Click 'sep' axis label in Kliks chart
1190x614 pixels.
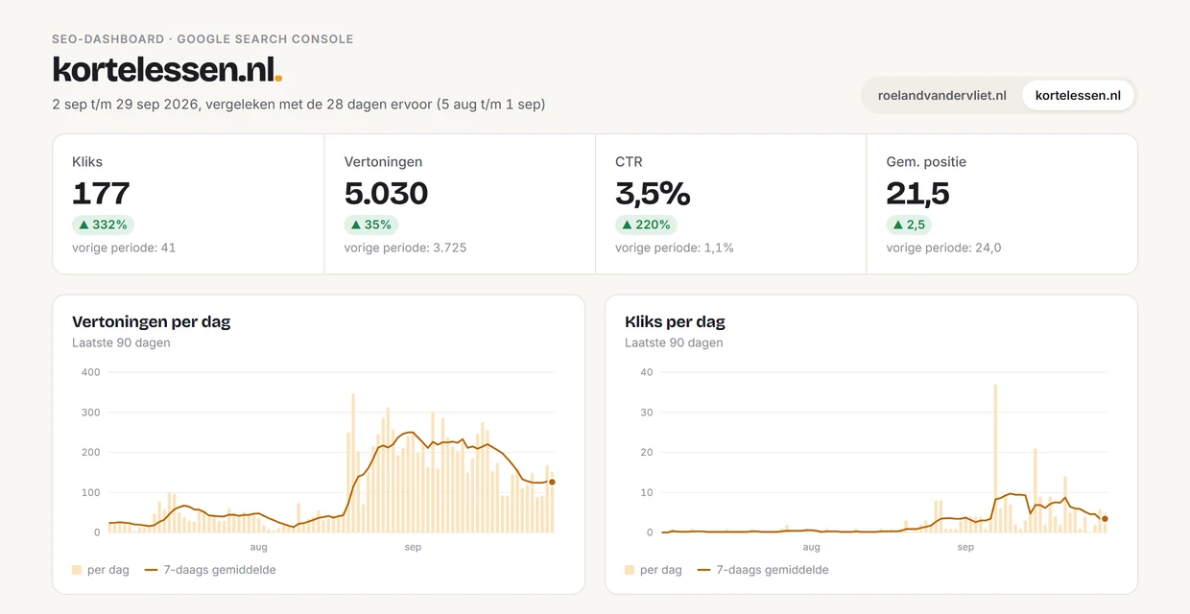(965, 548)
